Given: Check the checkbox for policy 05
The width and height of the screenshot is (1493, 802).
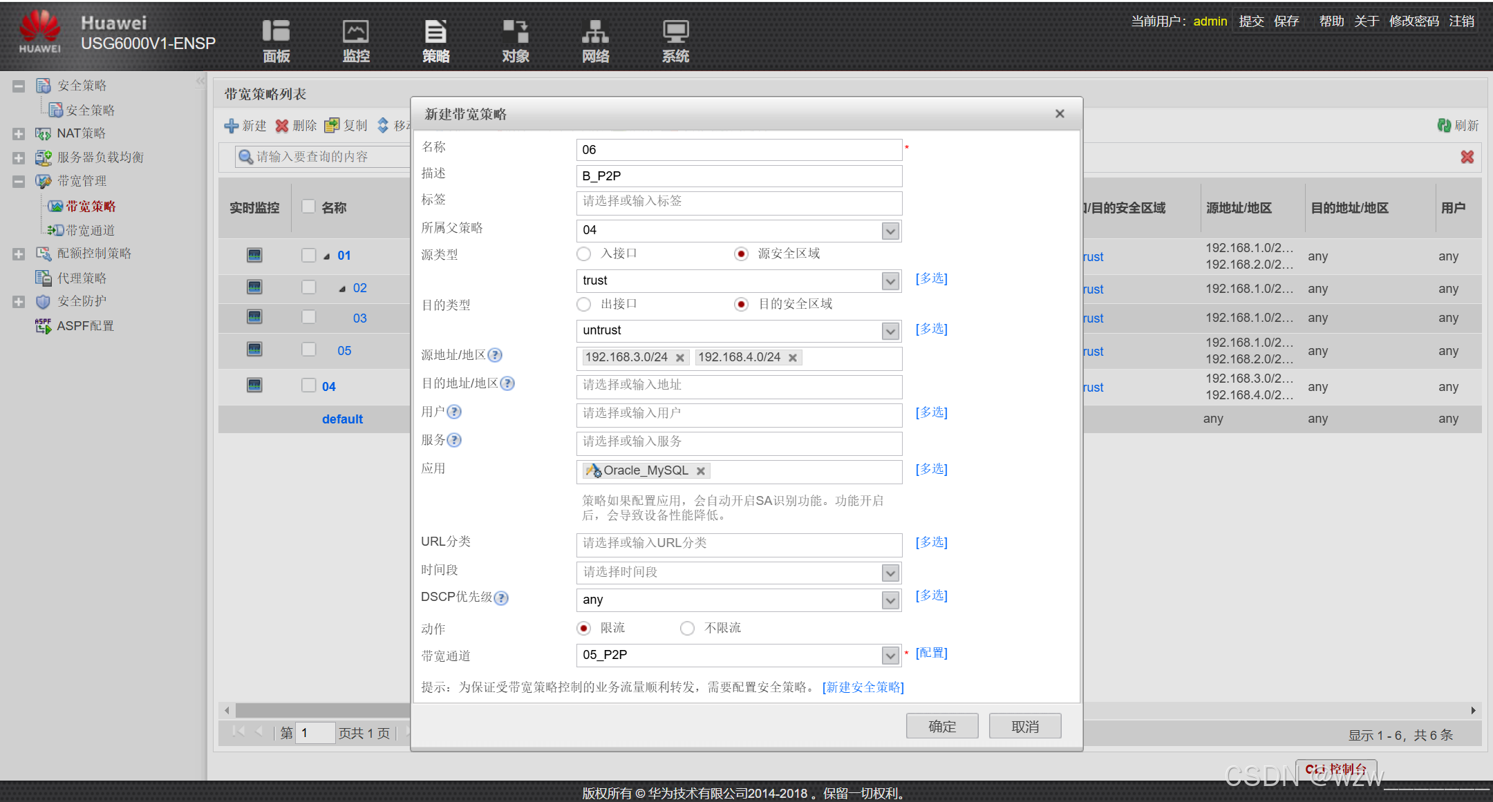Looking at the screenshot, I should pyautogui.click(x=308, y=350).
